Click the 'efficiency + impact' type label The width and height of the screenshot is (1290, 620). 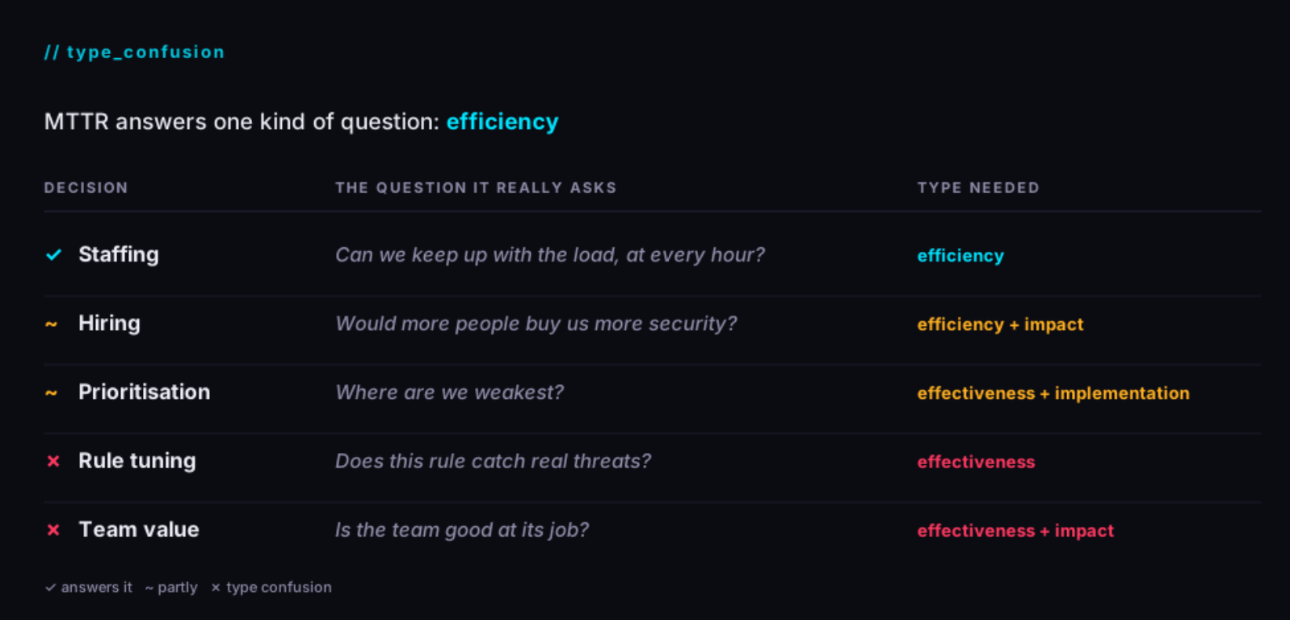tap(1000, 325)
